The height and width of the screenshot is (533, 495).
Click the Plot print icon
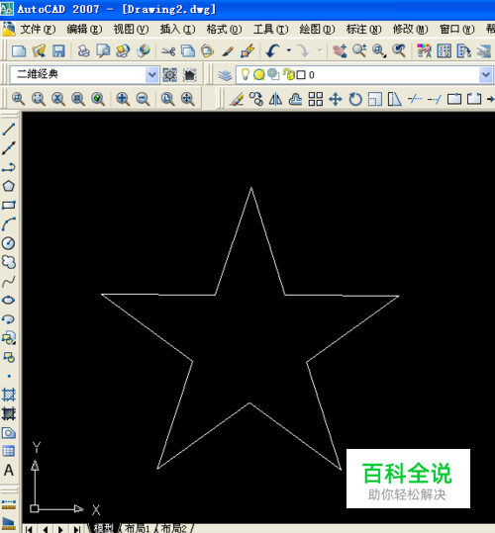[83, 51]
